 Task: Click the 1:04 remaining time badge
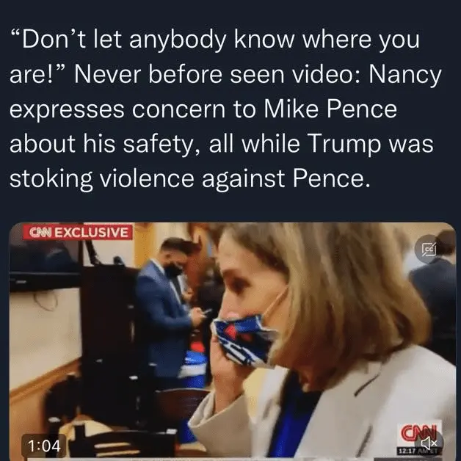coord(44,445)
